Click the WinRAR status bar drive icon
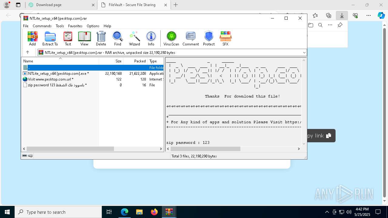Viewport: 388px width, 218px height. 25,156
